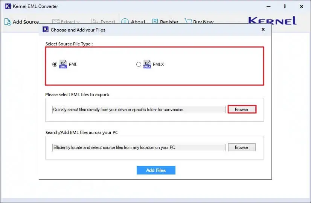The image size is (311, 203).
Task: Click the EMLX file type icon
Action: (x=147, y=64)
